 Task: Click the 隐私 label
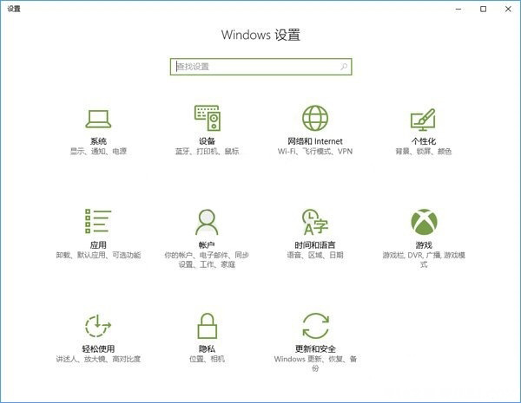click(207, 349)
